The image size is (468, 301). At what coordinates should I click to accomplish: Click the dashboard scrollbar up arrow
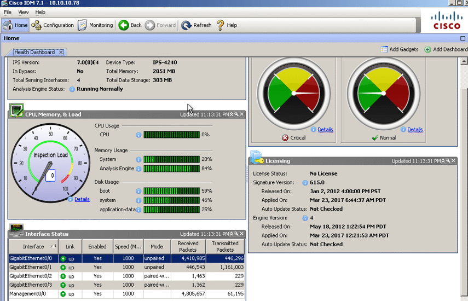click(464, 61)
